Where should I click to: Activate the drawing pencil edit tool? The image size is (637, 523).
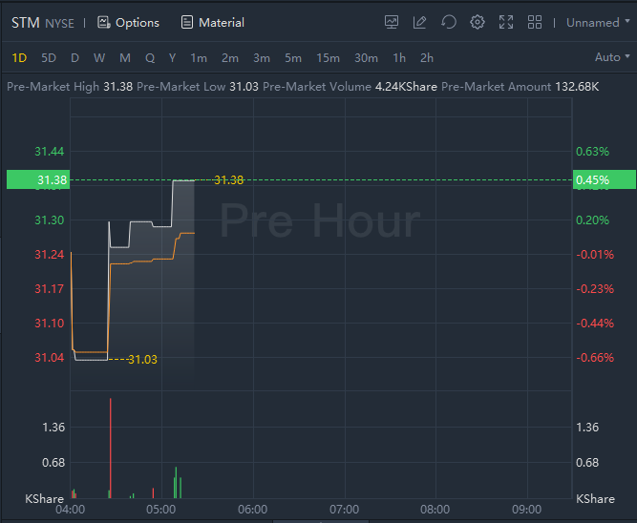pos(419,22)
